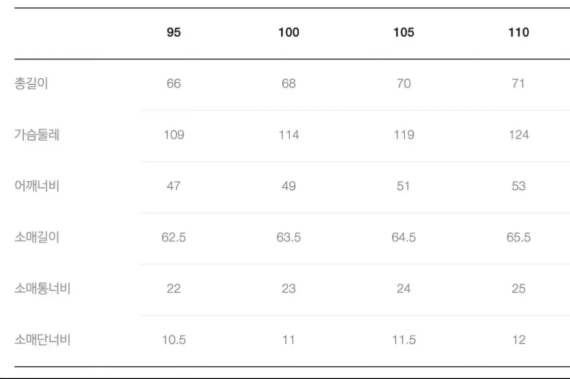The height and width of the screenshot is (379, 570).
Task: Click the 소매길이 row label
Action: tap(37, 237)
